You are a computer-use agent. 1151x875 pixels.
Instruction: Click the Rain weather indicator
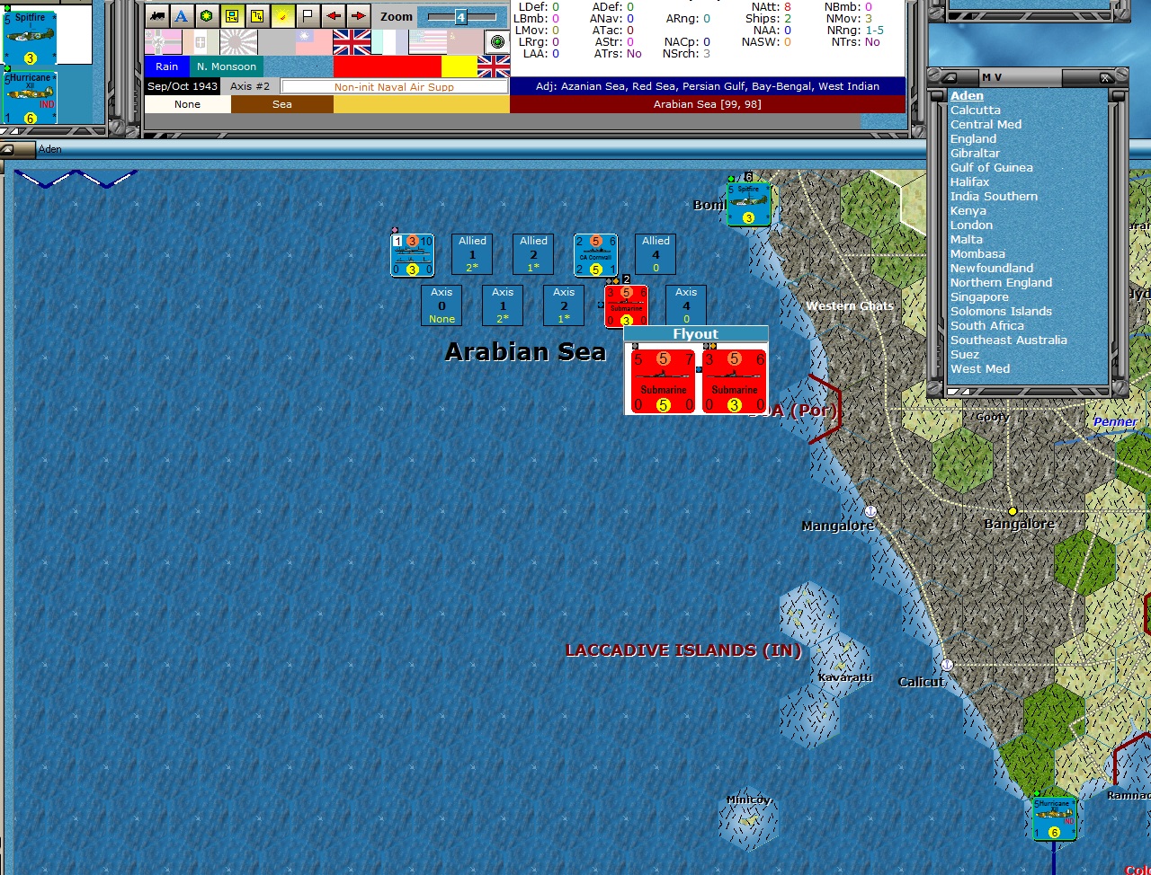point(166,66)
